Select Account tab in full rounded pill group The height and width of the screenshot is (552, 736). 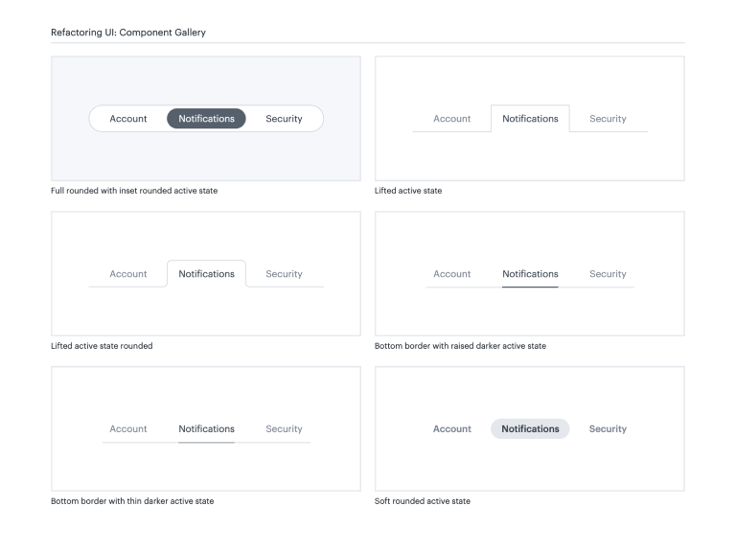click(x=128, y=119)
